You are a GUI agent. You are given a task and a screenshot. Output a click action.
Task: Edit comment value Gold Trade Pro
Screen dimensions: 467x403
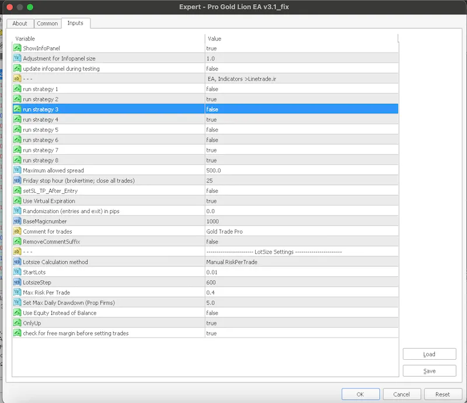(301, 231)
